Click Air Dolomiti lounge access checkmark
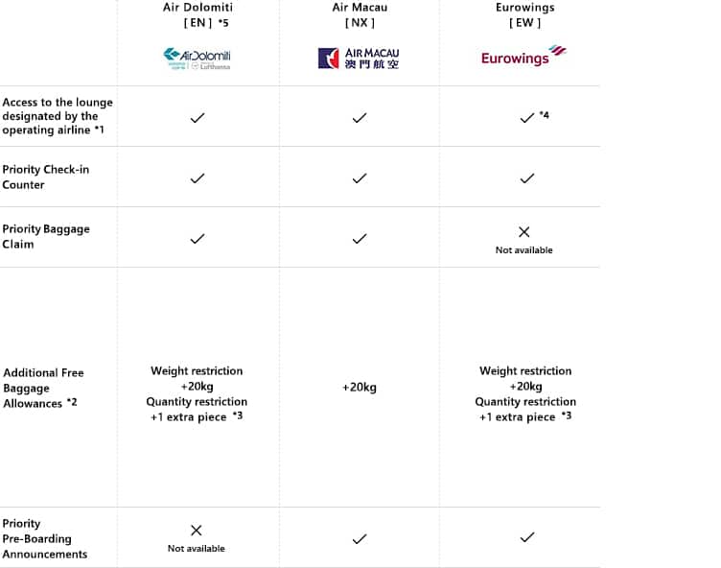The width and height of the screenshot is (721, 568). click(x=197, y=118)
